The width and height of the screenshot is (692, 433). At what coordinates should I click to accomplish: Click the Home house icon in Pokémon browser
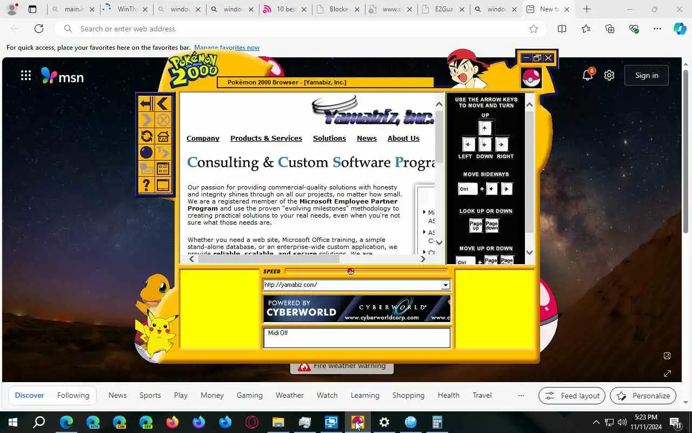point(163,136)
